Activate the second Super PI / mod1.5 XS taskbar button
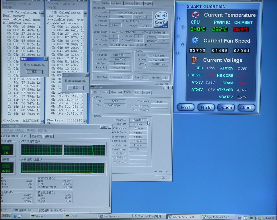277x220 pixels. click(218, 217)
